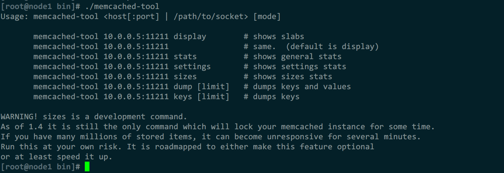Viewport: 504px width, 173px height.
Task: Click the "Usage:" label text
Action: pos(14,16)
